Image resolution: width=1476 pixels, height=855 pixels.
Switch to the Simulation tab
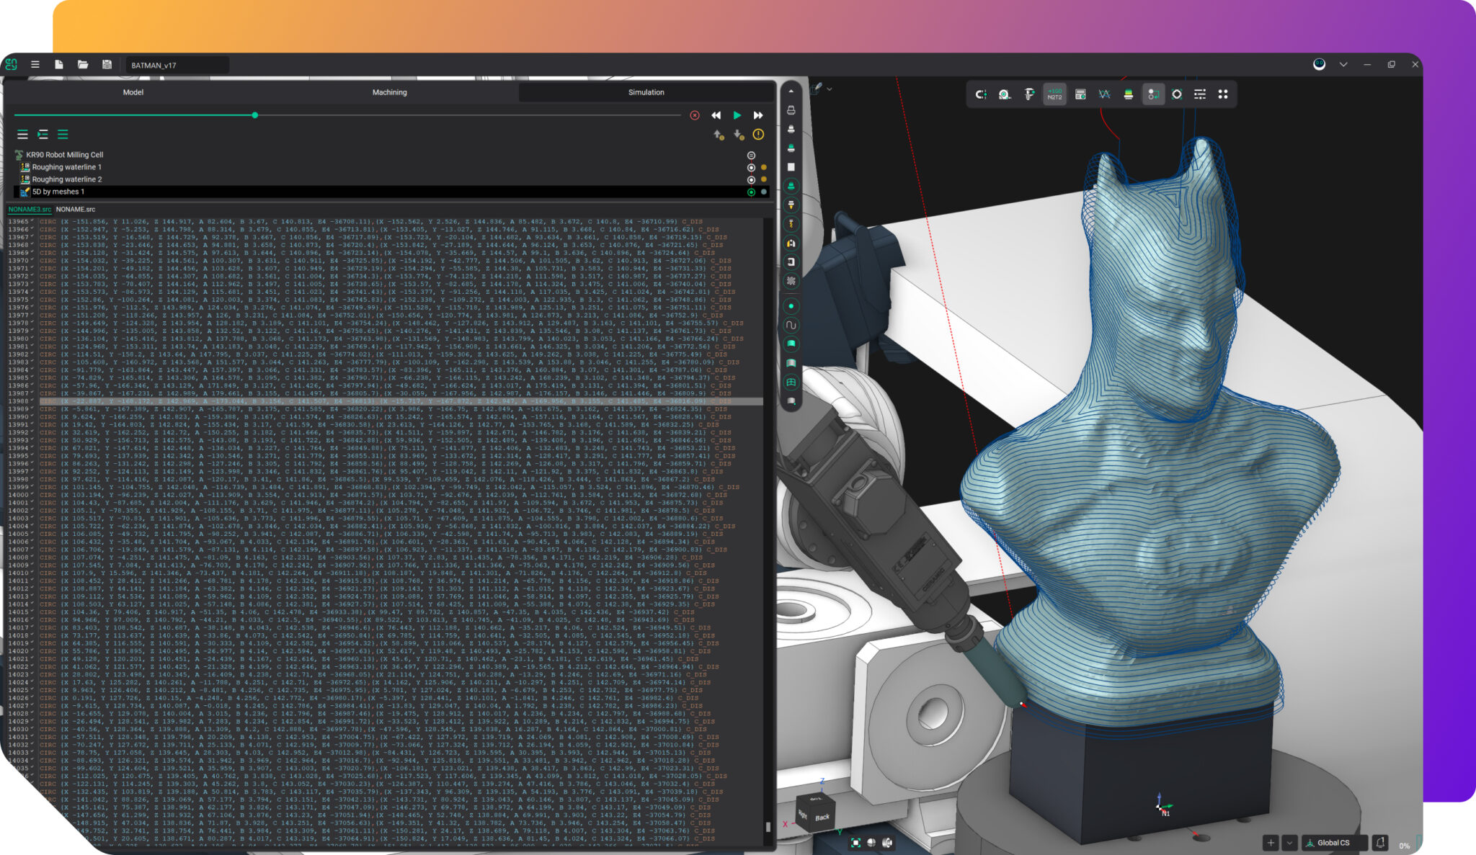click(646, 92)
